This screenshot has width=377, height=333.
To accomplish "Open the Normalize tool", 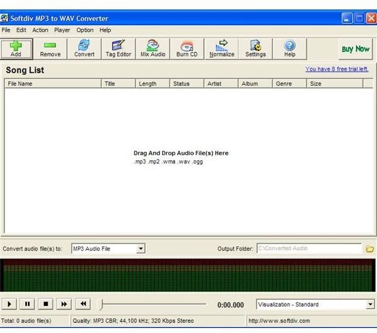I will pos(221,49).
